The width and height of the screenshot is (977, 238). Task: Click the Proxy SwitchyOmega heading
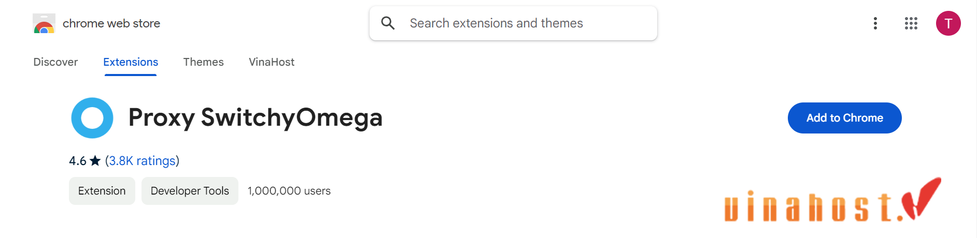click(256, 117)
